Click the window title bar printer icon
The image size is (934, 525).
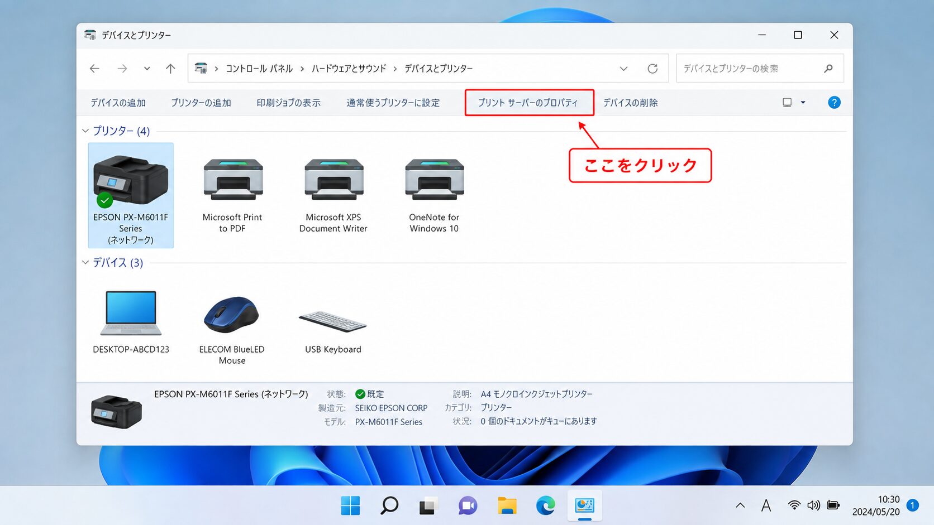point(90,35)
